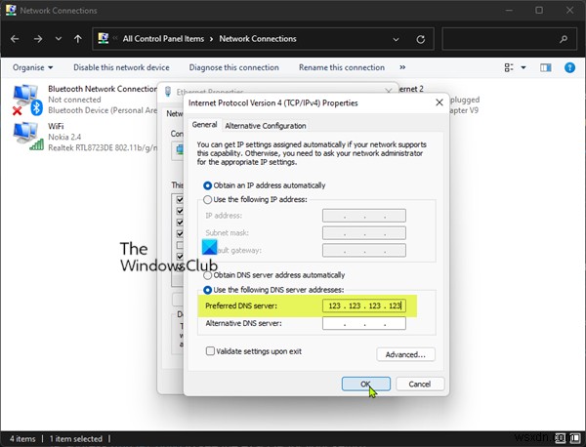Viewport: 586px width, 447px height.
Task: Click in the search box
Action: [x=509, y=39]
